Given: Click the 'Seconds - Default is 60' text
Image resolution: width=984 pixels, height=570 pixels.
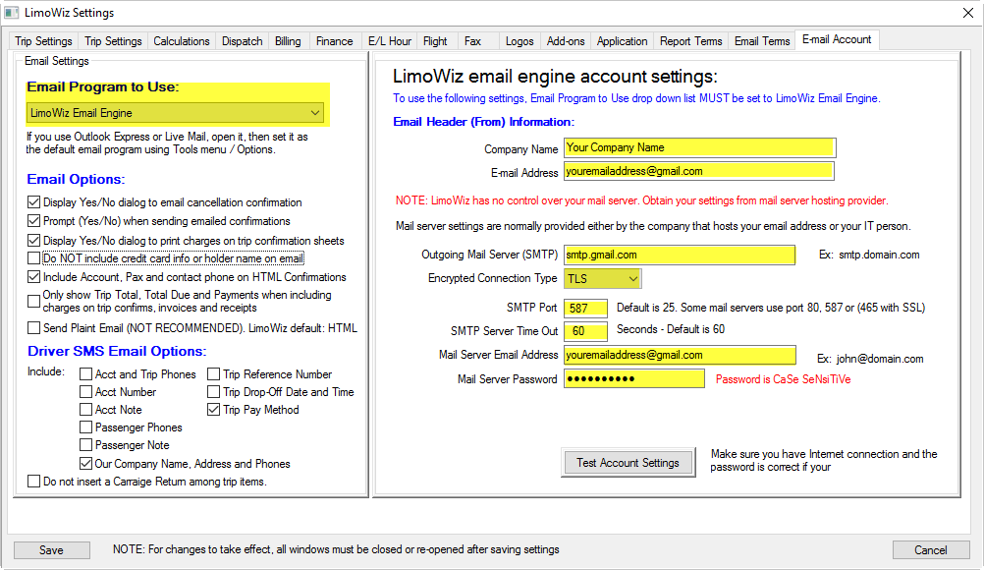Looking at the screenshot, I should [670, 329].
